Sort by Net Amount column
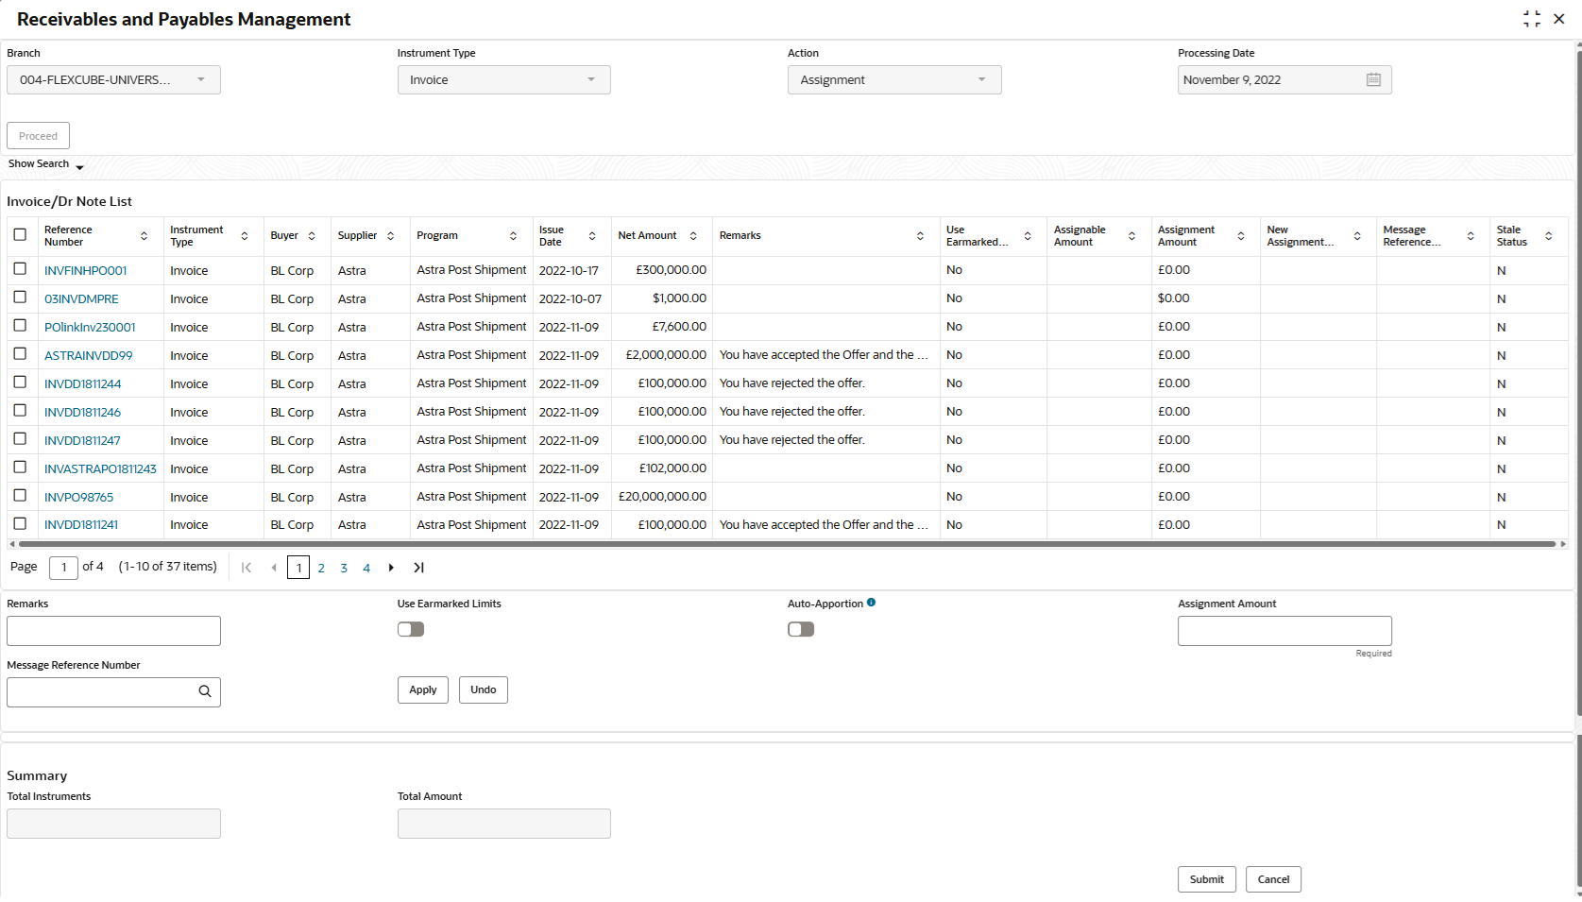 tap(693, 236)
